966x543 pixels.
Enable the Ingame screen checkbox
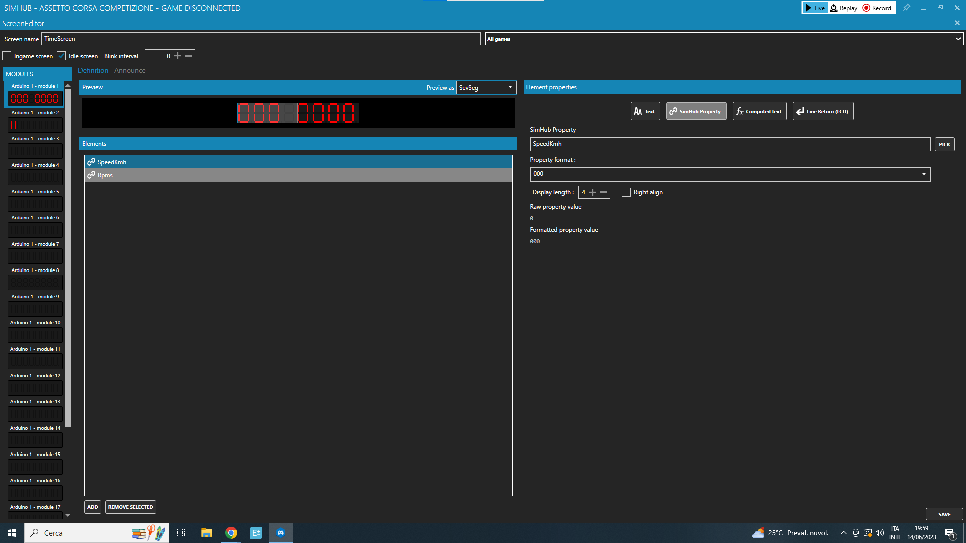(x=7, y=56)
